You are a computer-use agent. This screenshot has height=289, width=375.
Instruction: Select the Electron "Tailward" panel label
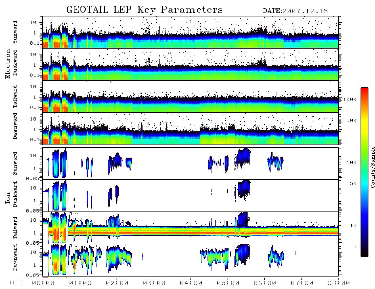point(15,96)
